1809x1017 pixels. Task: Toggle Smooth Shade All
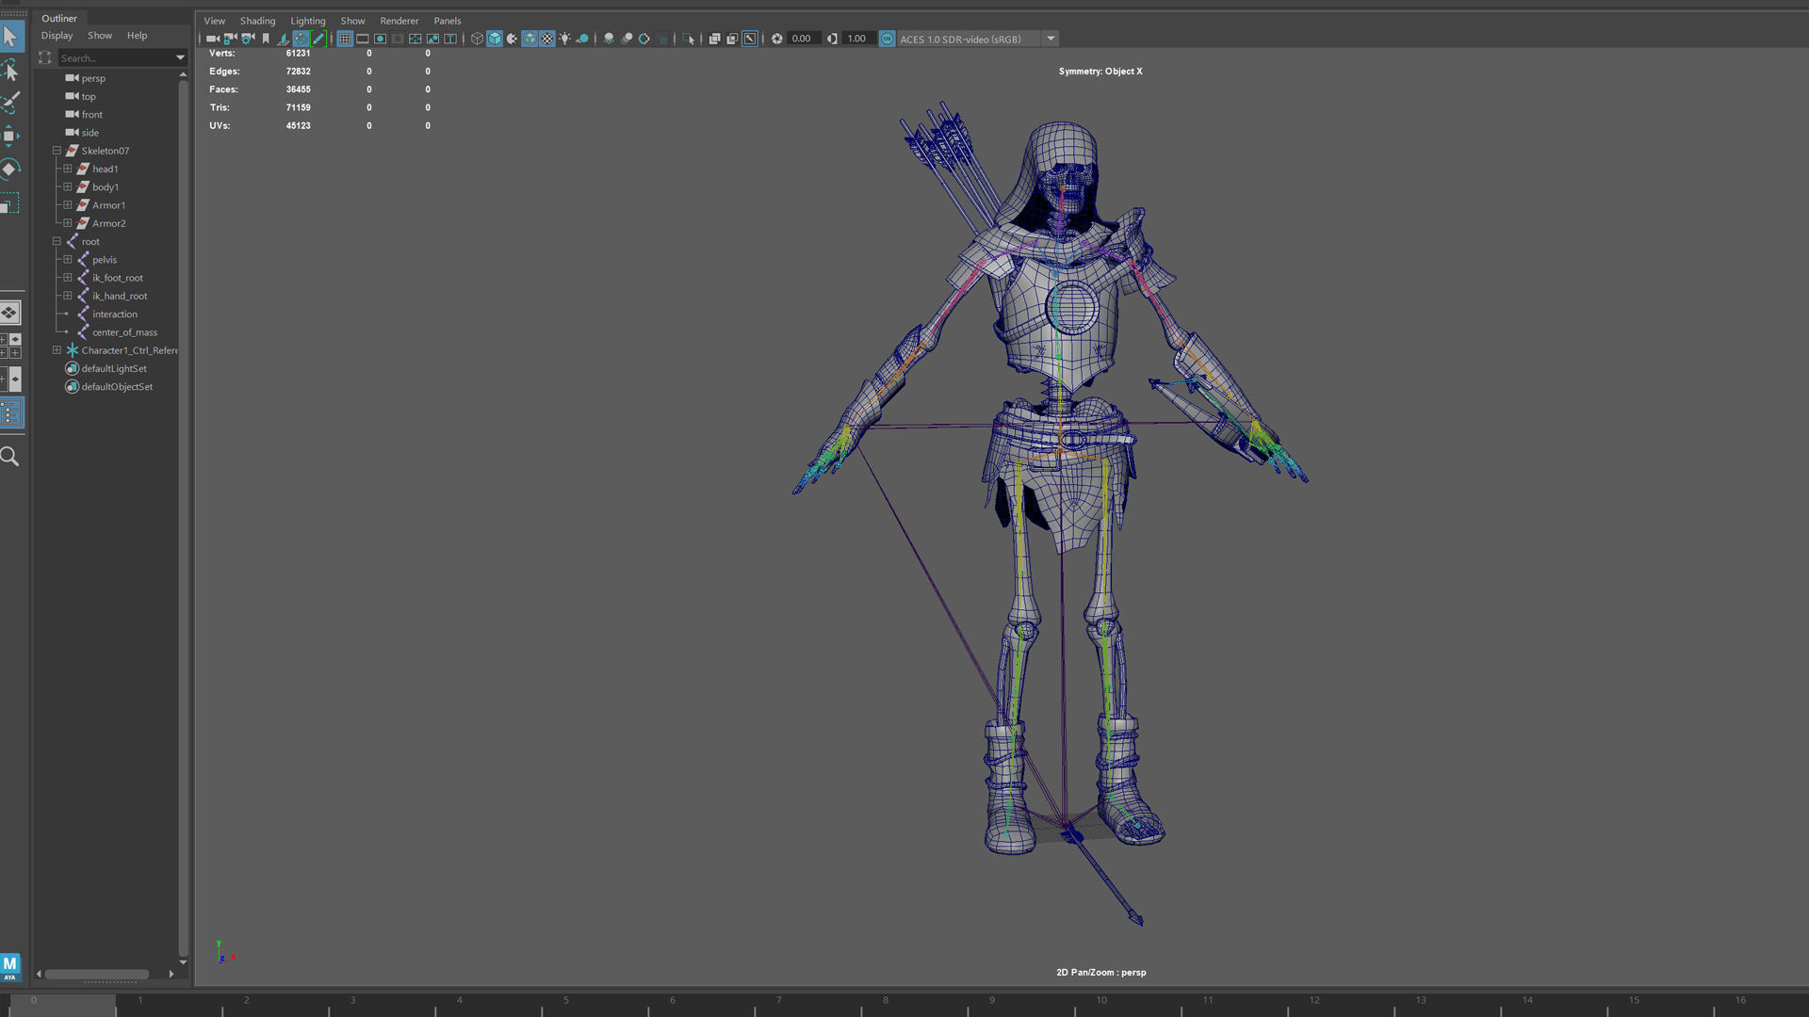(x=495, y=39)
